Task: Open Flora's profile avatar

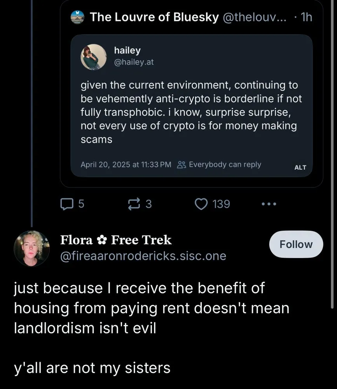Action: (x=31, y=248)
